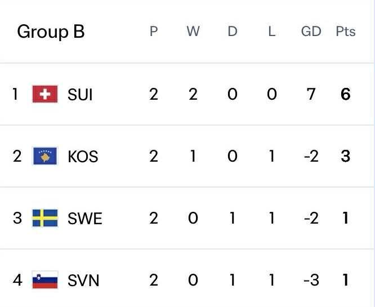Click the P column header
375x307 pixels.
154,32
